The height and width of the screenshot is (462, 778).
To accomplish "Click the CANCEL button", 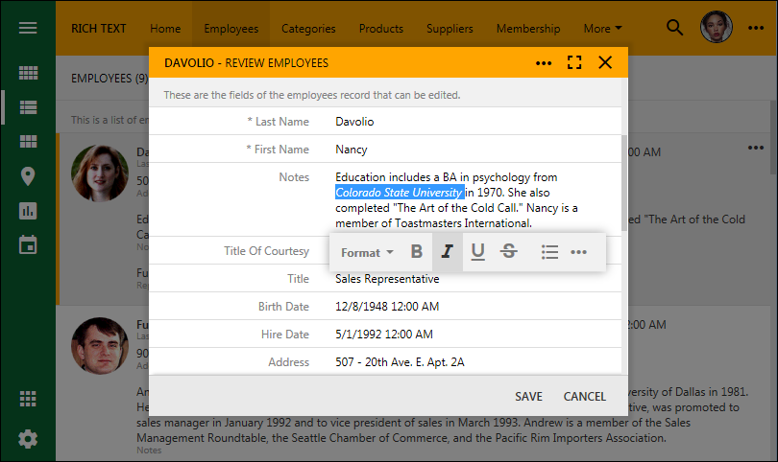I will point(585,396).
